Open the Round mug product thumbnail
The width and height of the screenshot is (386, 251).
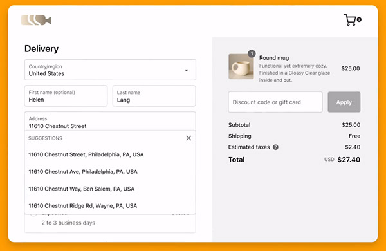[241, 66]
